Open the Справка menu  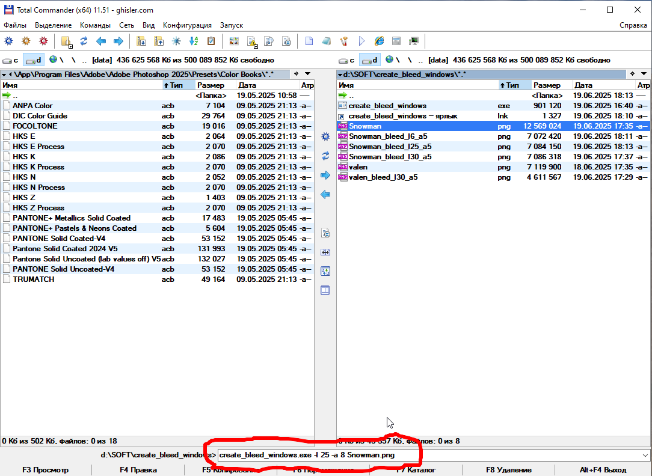(x=633, y=25)
